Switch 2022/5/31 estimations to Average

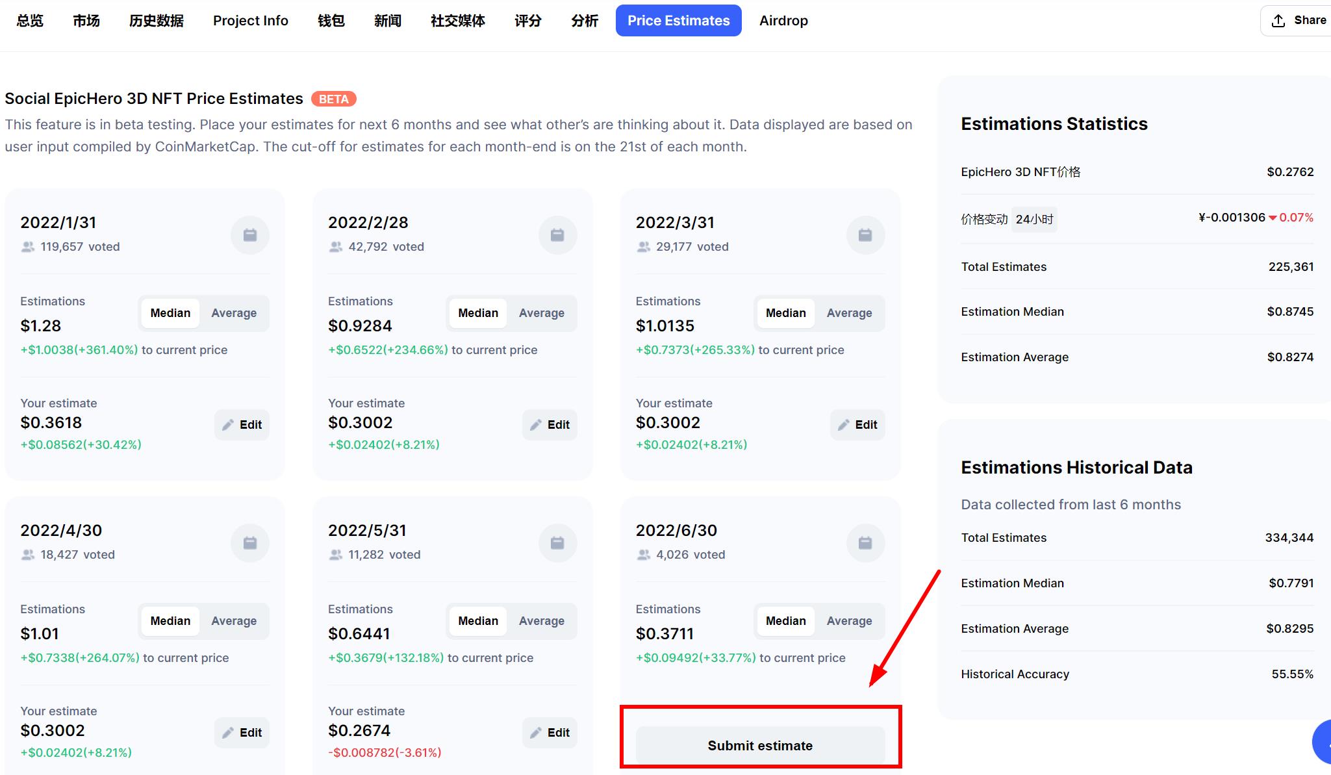pos(542,621)
